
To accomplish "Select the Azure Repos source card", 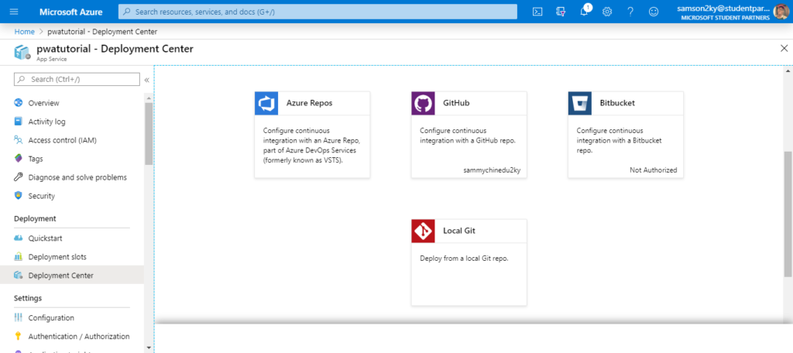I will (x=312, y=135).
